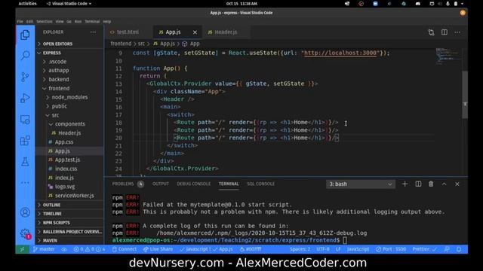Click the editor vertical scrollbar
The width and height of the screenshot is (483, 271).
point(465,95)
